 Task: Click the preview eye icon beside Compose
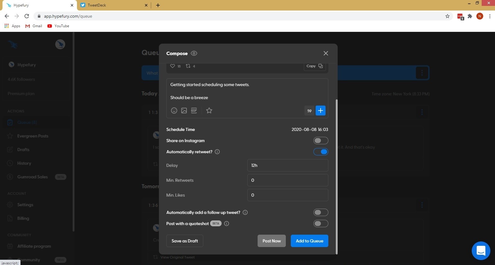(x=194, y=53)
